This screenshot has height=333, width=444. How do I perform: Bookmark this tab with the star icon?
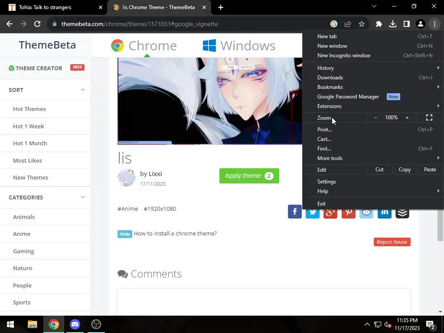[x=362, y=24]
